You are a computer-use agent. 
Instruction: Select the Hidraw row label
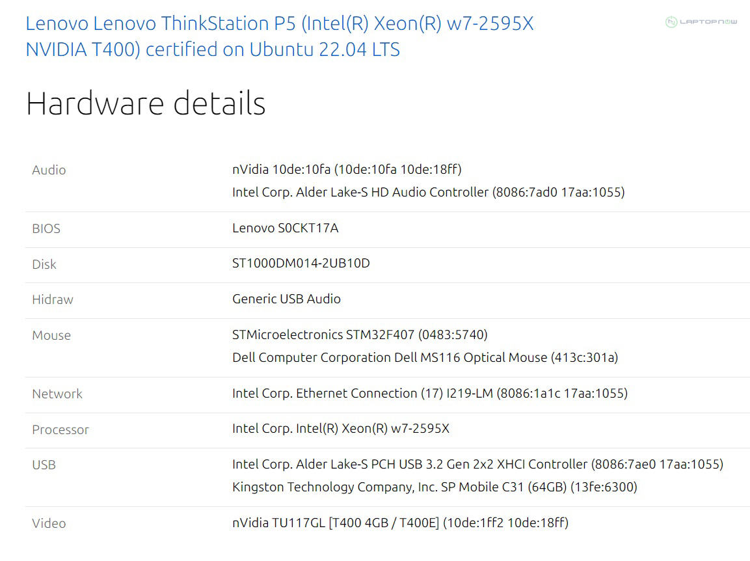point(53,299)
